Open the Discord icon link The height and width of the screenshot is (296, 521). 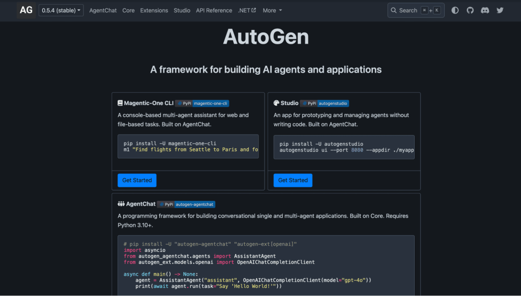point(485,10)
